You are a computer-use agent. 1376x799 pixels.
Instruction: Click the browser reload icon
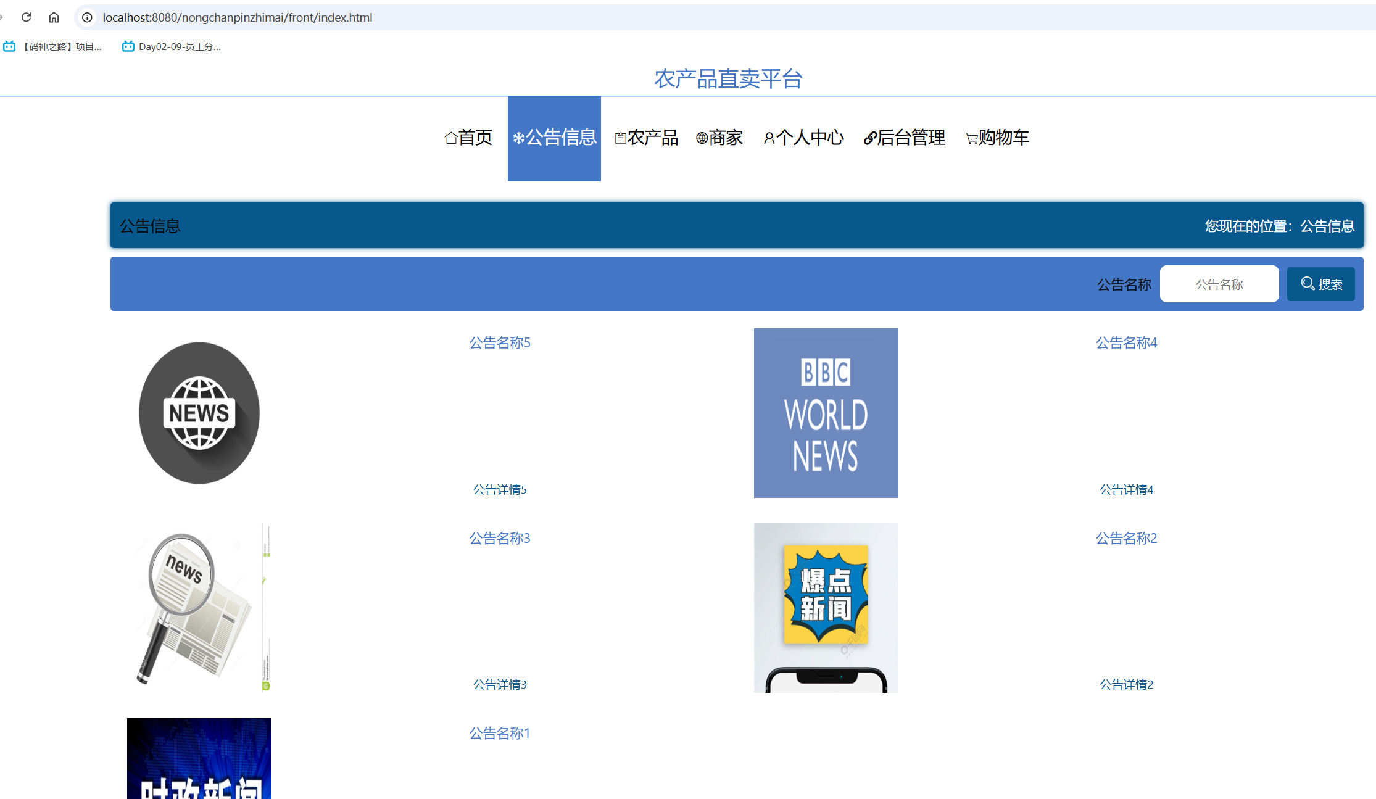click(26, 17)
